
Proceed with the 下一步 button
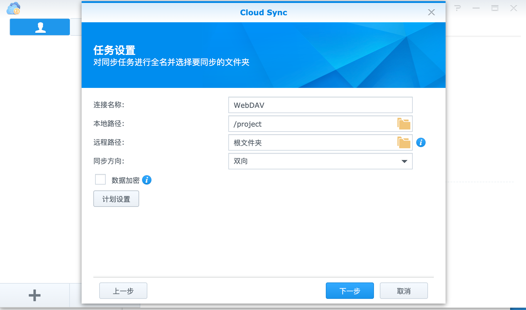point(350,291)
